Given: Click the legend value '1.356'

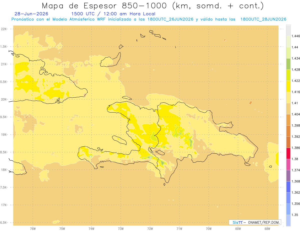Looking at the screenshot, I should tap(296, 204).
